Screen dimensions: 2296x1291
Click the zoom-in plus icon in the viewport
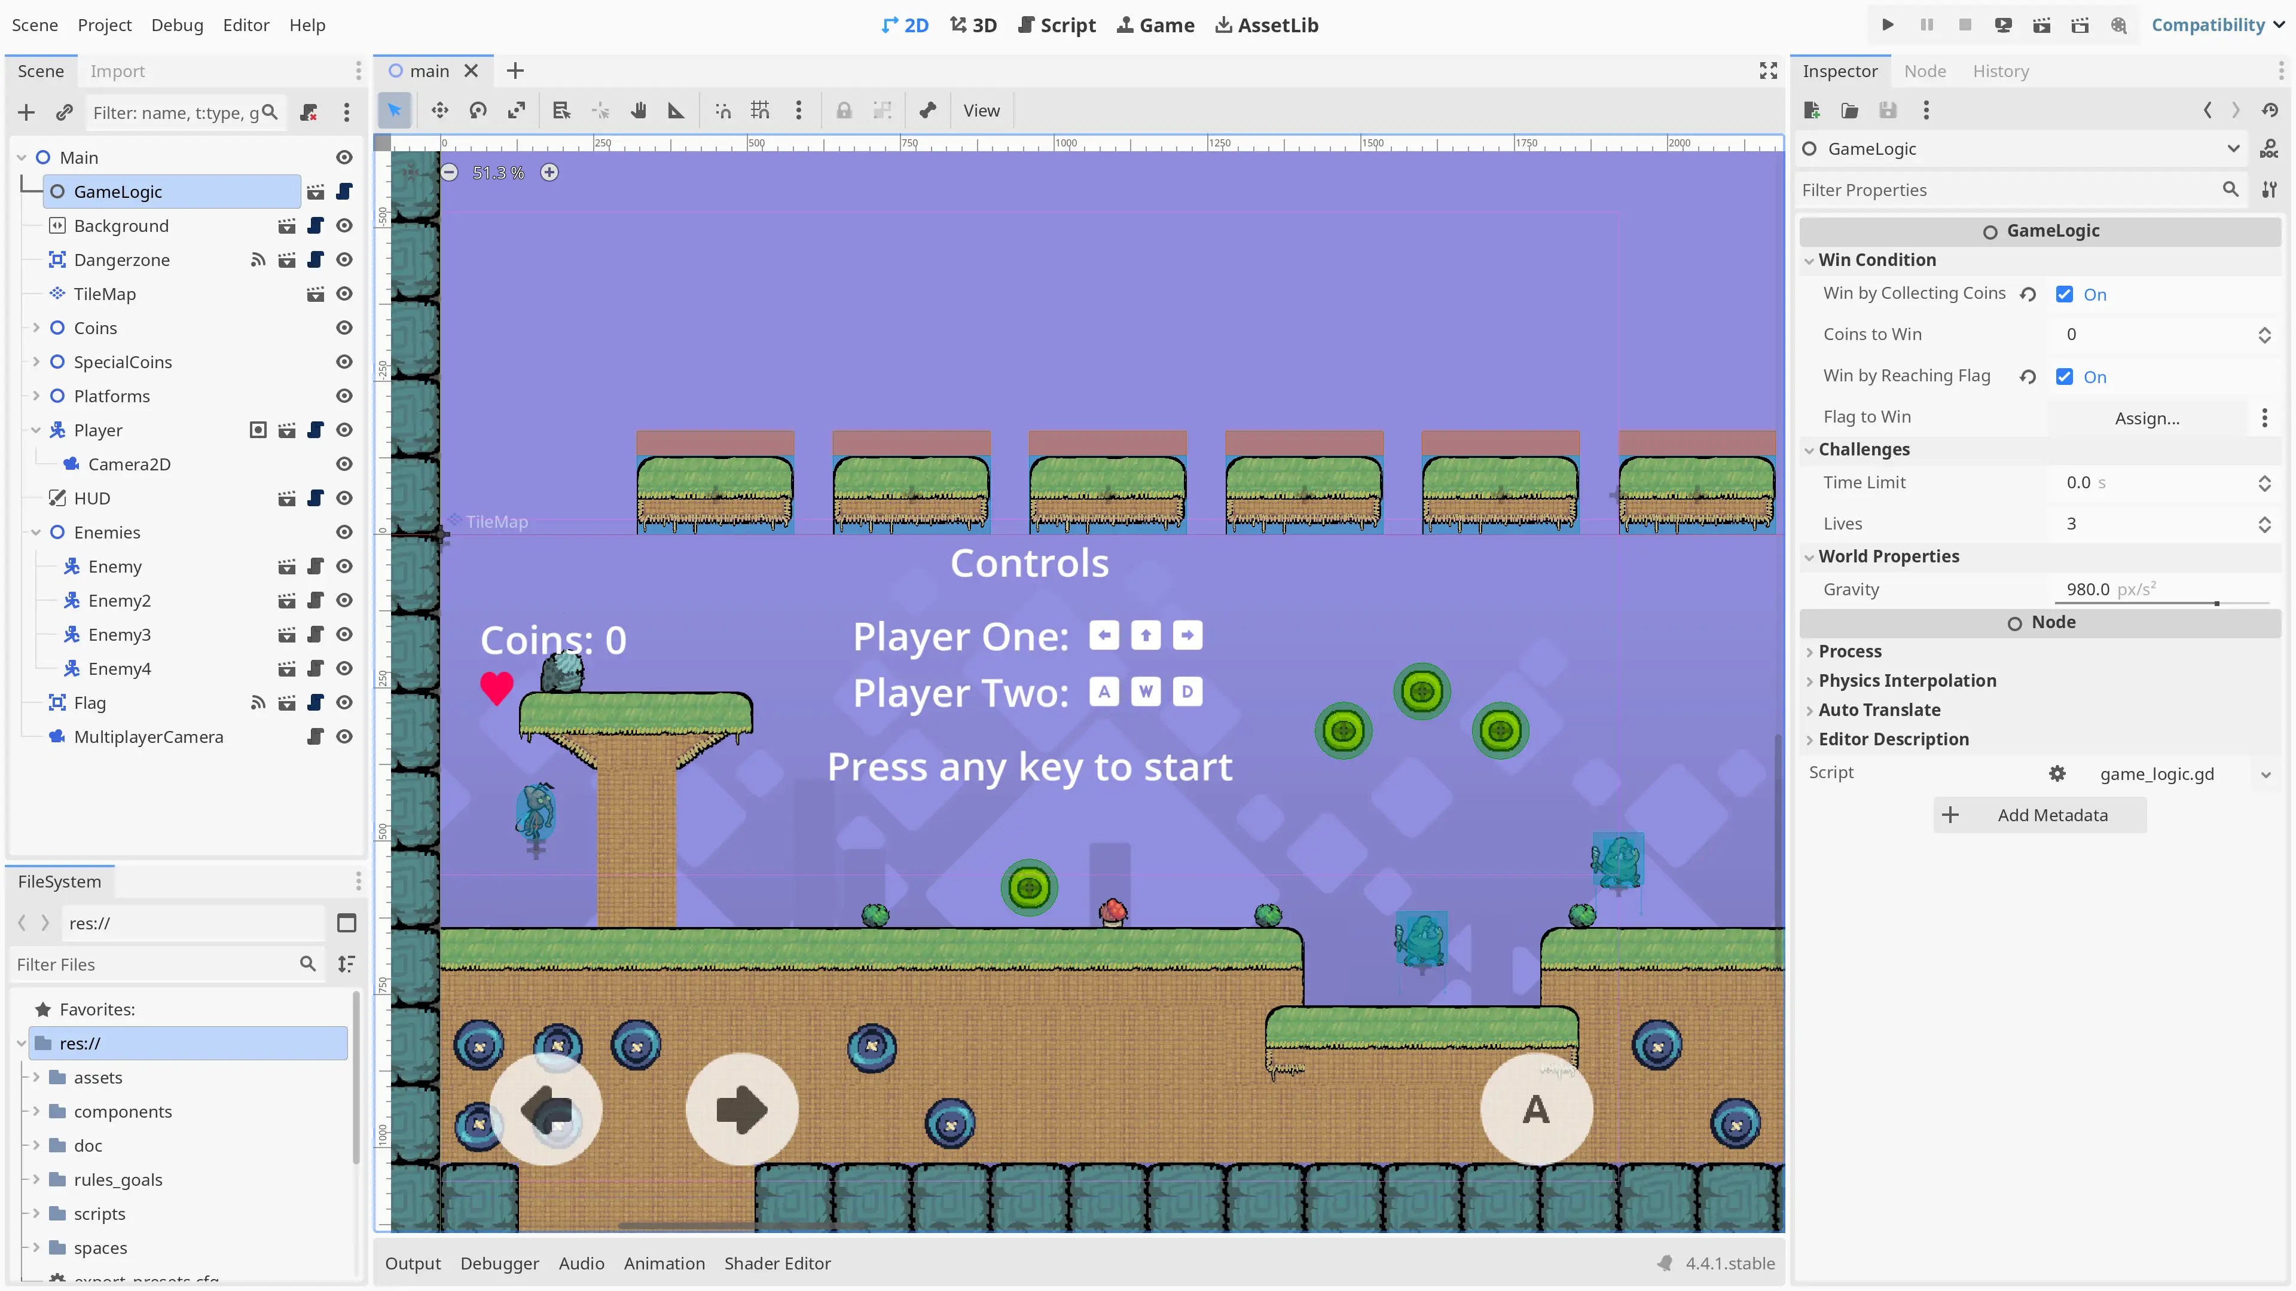click(550, 173)
